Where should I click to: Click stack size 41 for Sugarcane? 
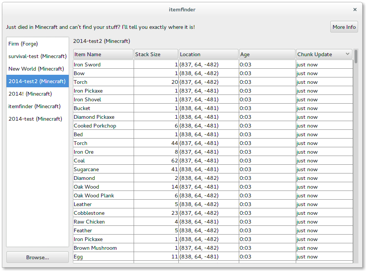(x=175, y=169)
